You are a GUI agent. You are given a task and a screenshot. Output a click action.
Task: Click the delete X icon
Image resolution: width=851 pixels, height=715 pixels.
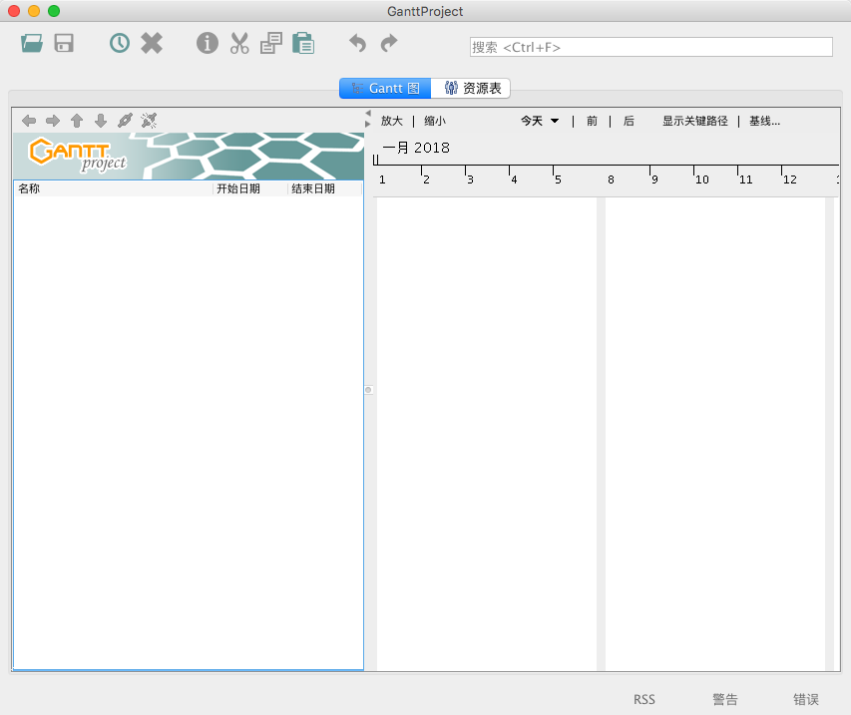(152, 44)
